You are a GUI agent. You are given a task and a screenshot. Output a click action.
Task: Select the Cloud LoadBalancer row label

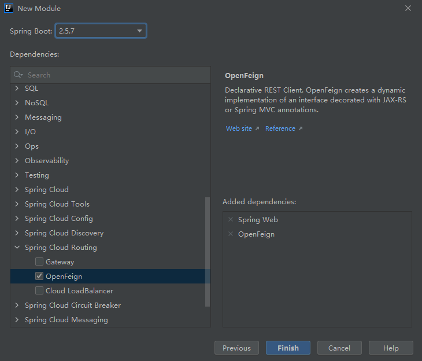79,290
